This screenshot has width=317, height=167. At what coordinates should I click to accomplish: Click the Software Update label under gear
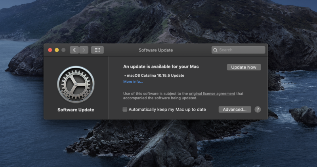[76, 110]
